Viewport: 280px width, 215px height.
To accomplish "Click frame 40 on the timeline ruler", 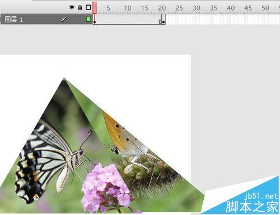I will point(231,8).
